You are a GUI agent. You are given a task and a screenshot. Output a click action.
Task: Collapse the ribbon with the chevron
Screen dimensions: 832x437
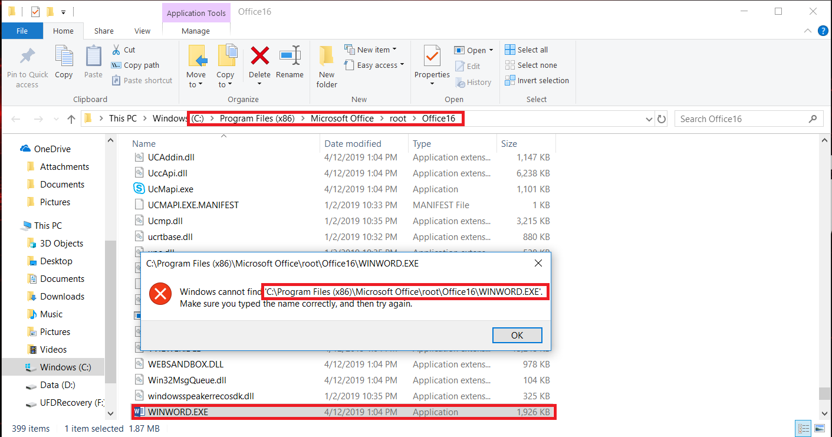coord(808,31)
